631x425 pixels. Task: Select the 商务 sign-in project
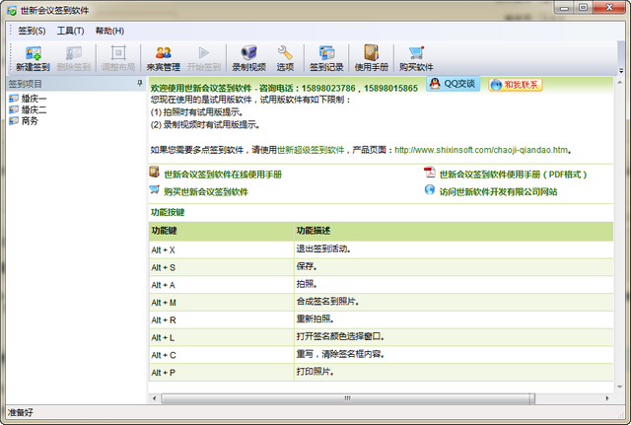point(24,121)
